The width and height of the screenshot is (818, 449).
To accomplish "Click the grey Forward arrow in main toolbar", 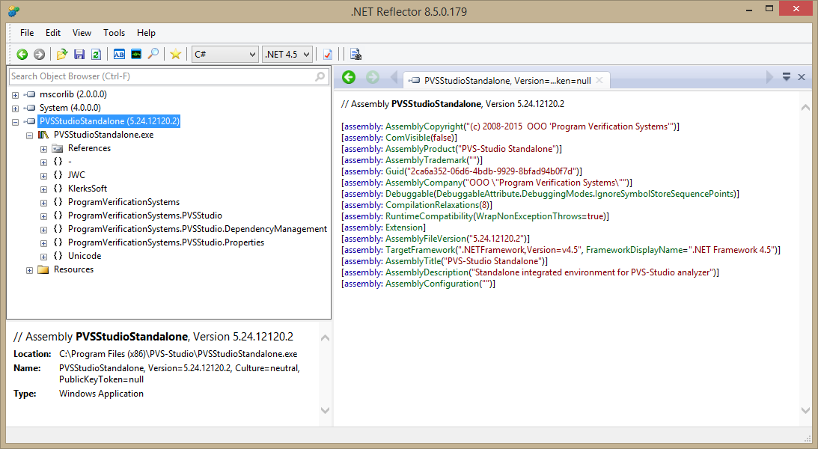I will (39, 54).
